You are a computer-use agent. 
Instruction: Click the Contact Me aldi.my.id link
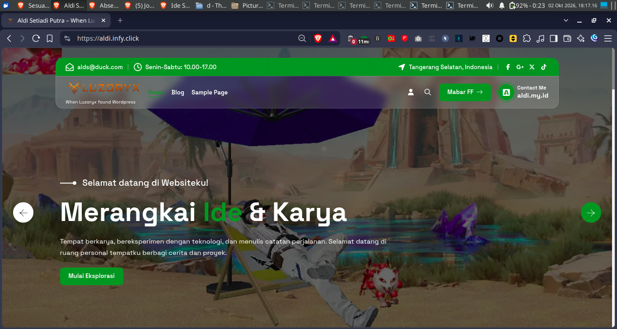coord(523,92)
